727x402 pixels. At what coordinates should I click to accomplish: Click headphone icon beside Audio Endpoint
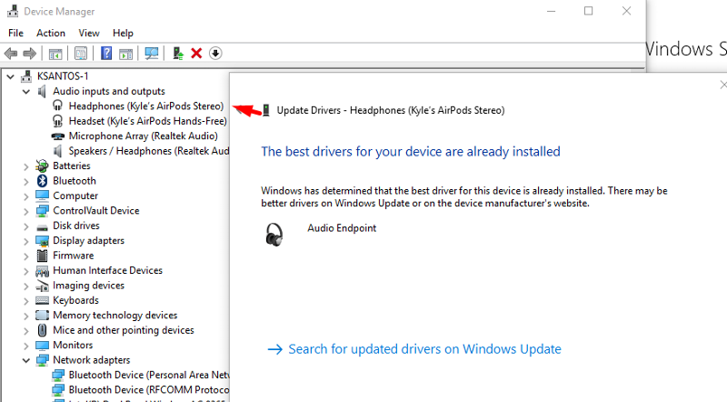274,234
